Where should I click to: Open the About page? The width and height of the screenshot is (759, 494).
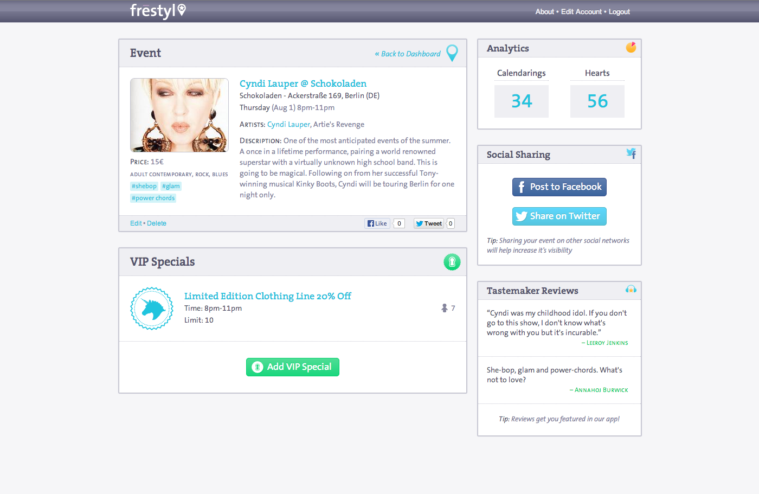[x=544, y=11]
